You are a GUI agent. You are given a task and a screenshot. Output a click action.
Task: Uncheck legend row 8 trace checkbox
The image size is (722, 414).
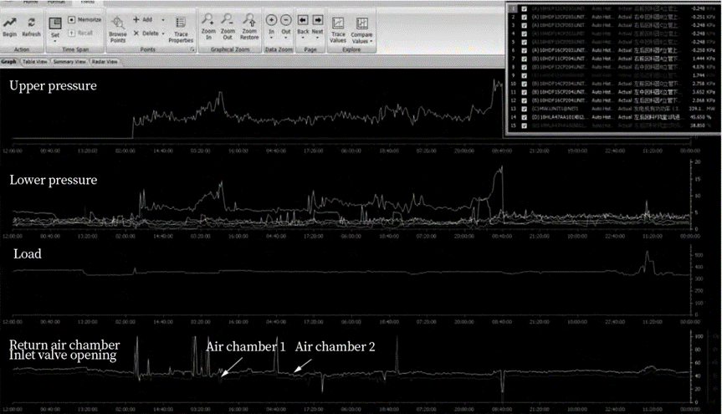524,67
